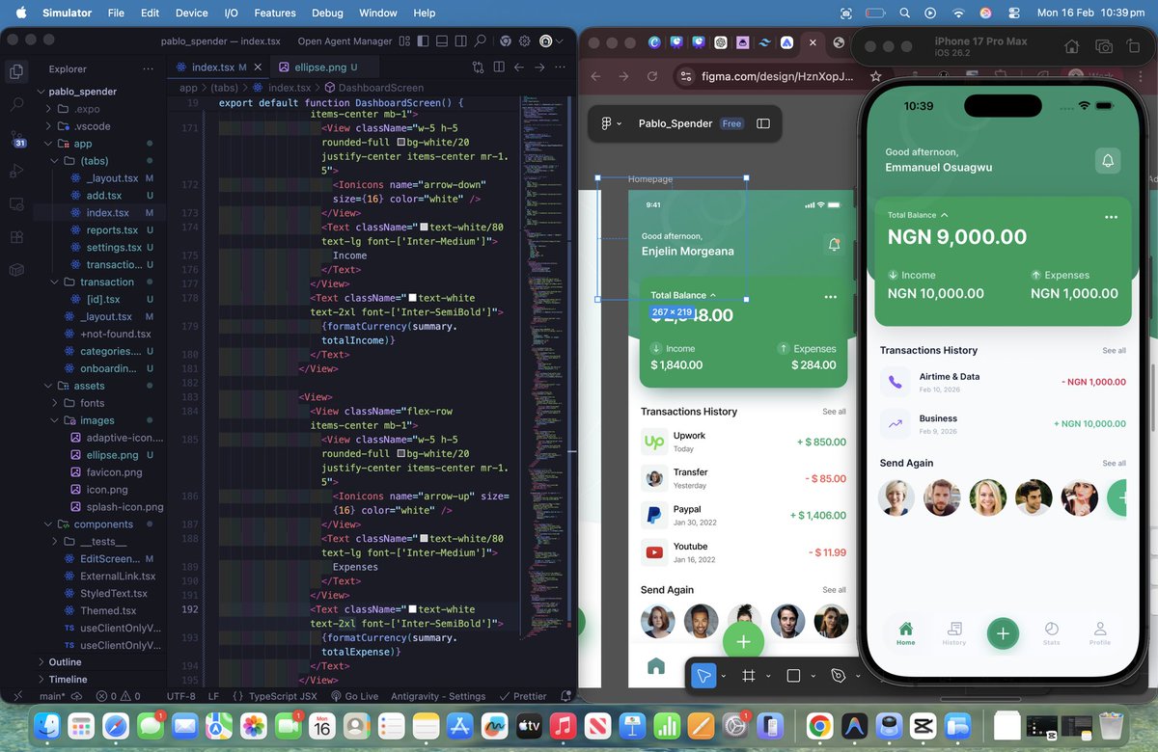The width and height of the screenshot is (1158, 752).
Task: Open the Explorer view in activity bar
Action: [x=16, y=71]
